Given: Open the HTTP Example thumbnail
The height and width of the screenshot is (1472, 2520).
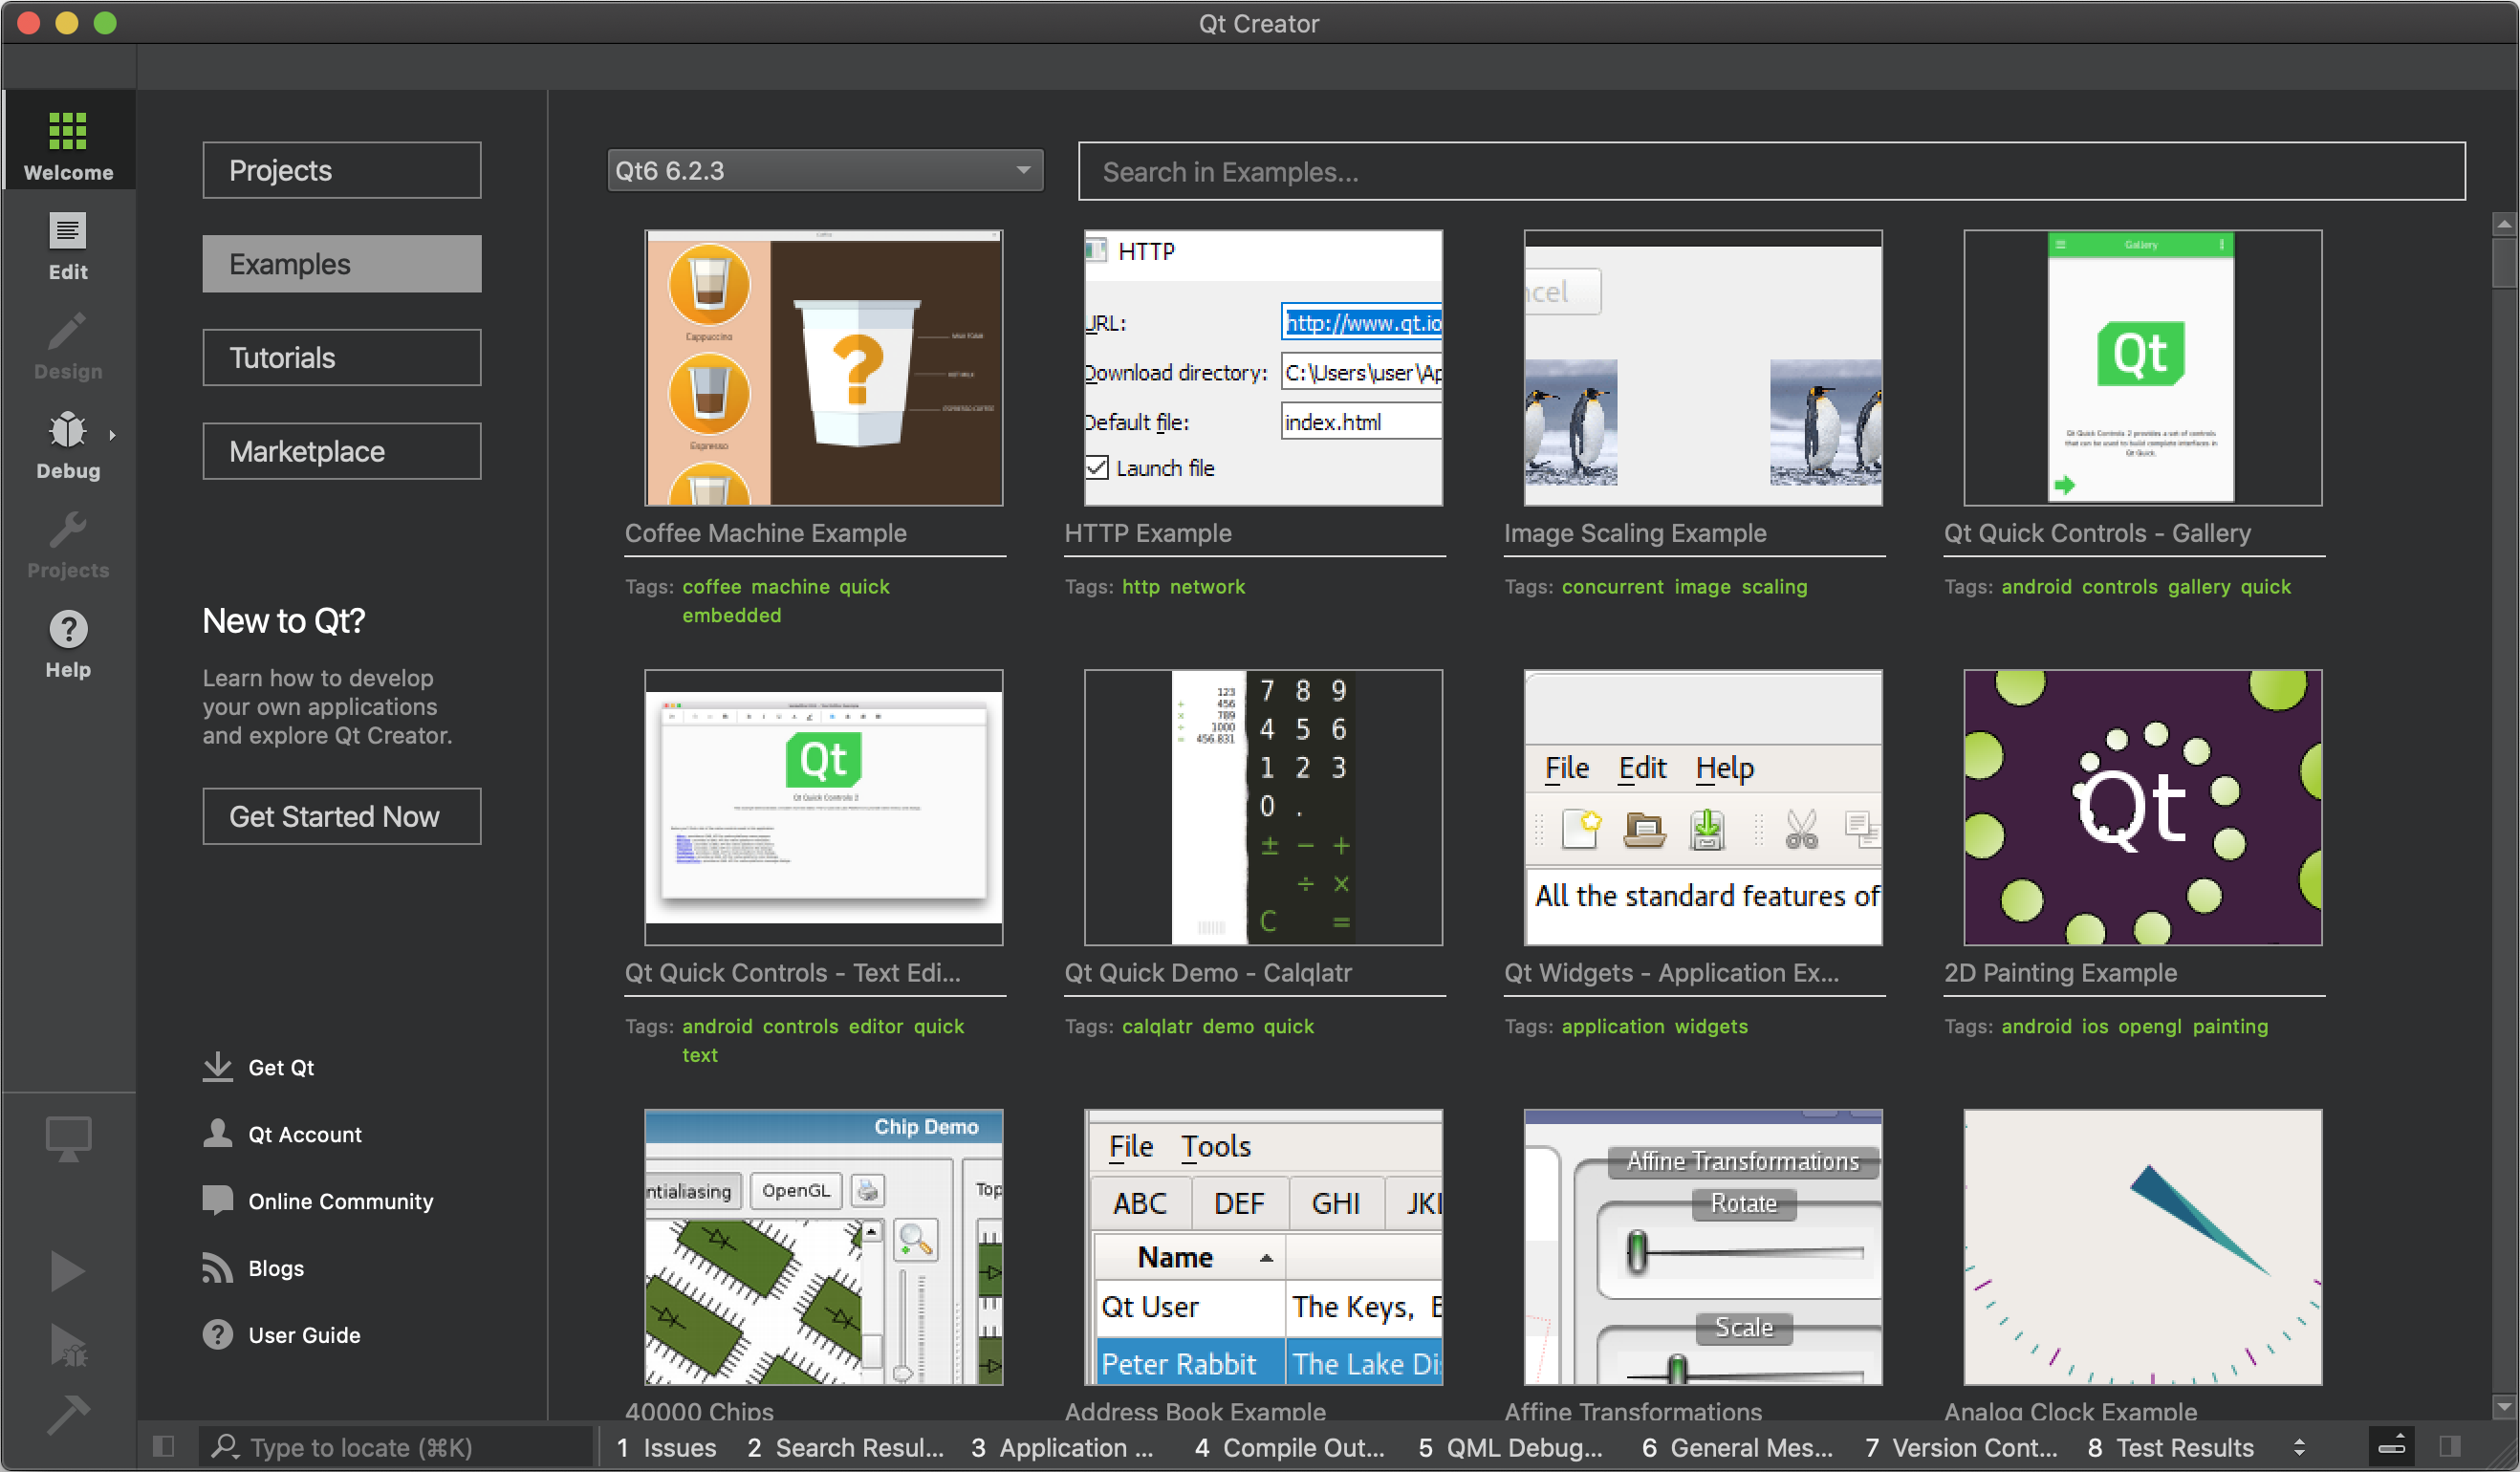Looking at the screenshot, I should [1263, 368].
